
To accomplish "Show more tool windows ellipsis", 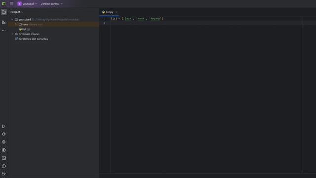I will [x=4, y=30].
